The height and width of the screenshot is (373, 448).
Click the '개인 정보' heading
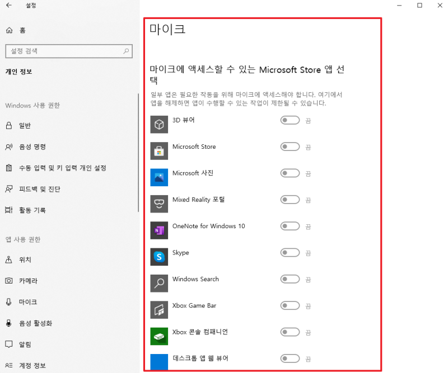(18, 72)
